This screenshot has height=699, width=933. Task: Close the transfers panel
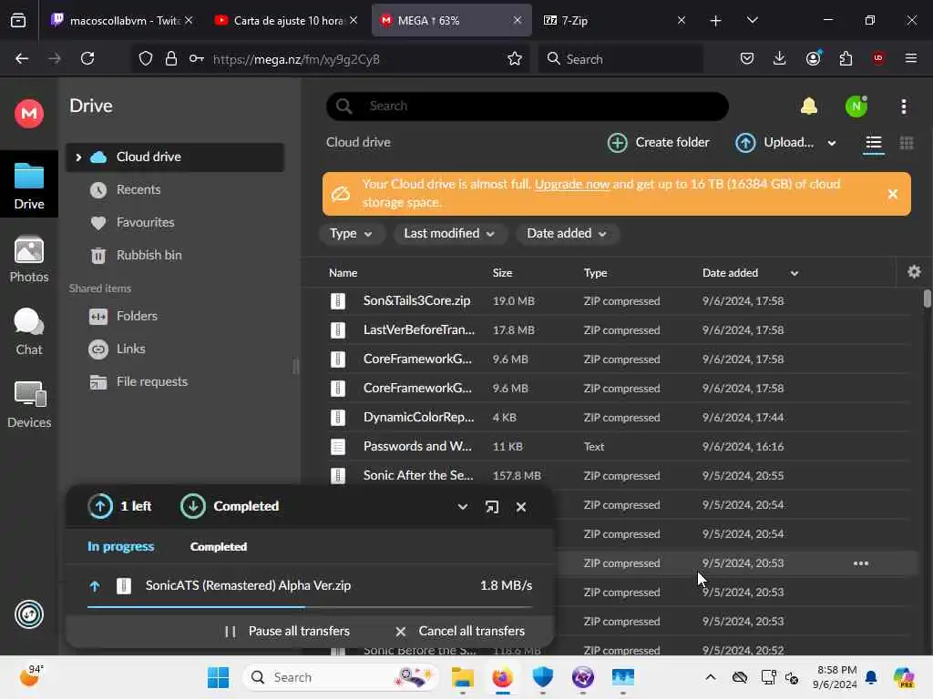click(x=520, y=507)
